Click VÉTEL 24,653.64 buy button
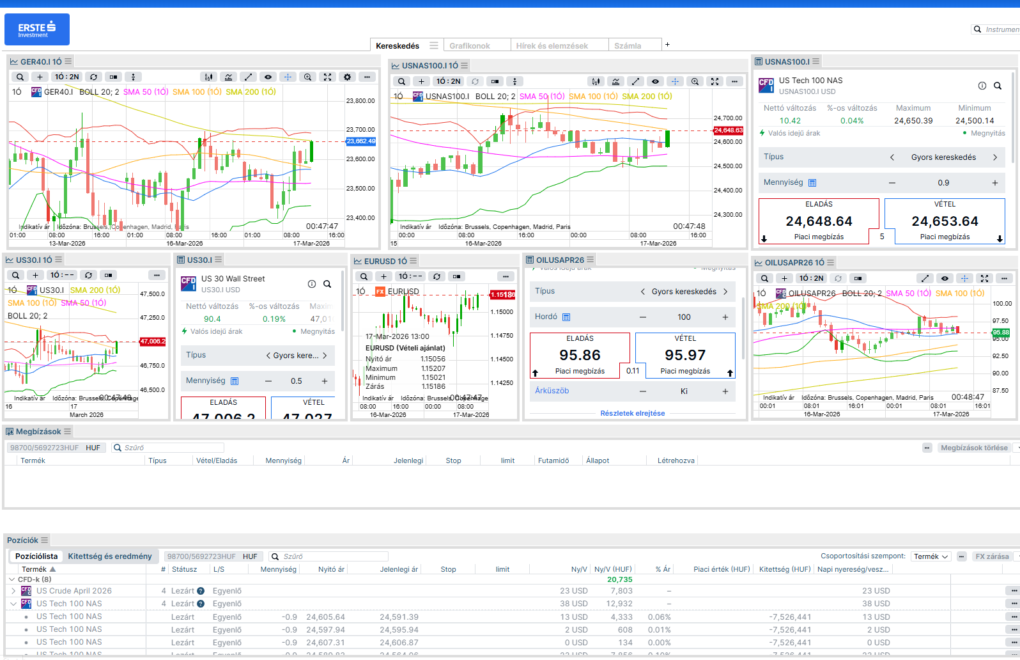Screen dimensions: 1020x660 coord(944,221)
